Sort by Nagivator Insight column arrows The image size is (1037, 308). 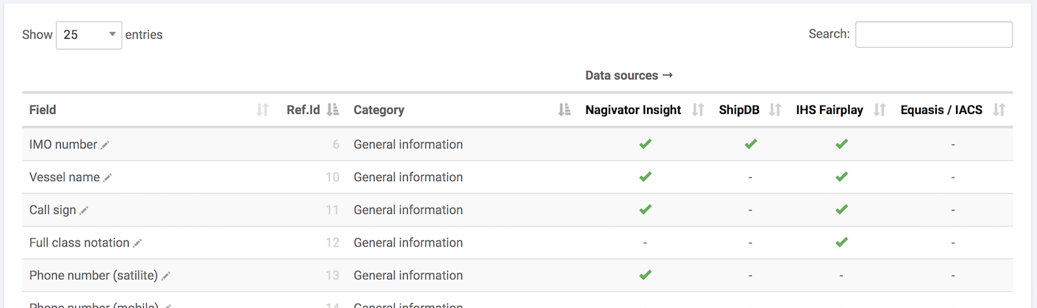click(698, 110)
